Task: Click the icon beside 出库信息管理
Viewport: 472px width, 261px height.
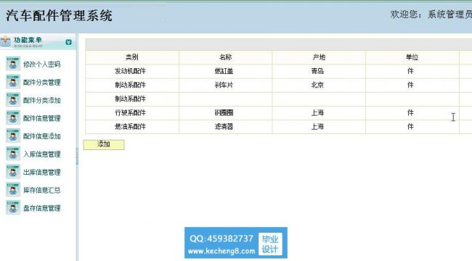Action: (x=13, y=172)
